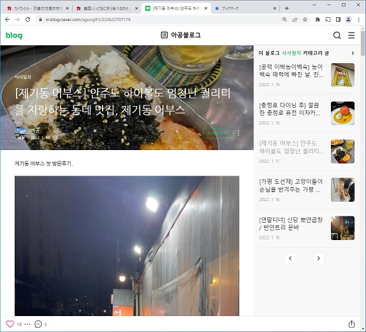This screenshot has height=332, width=366.
Task: Open the comments bubble icon
Action: pos(38,324)
